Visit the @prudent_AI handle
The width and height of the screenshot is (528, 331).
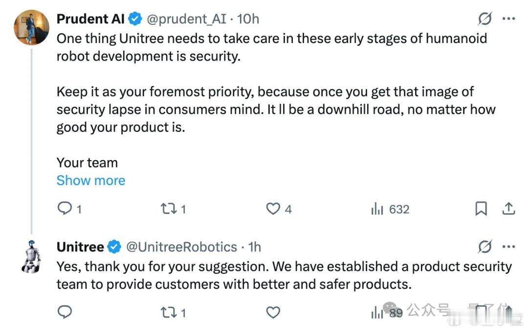pos(187,19)
